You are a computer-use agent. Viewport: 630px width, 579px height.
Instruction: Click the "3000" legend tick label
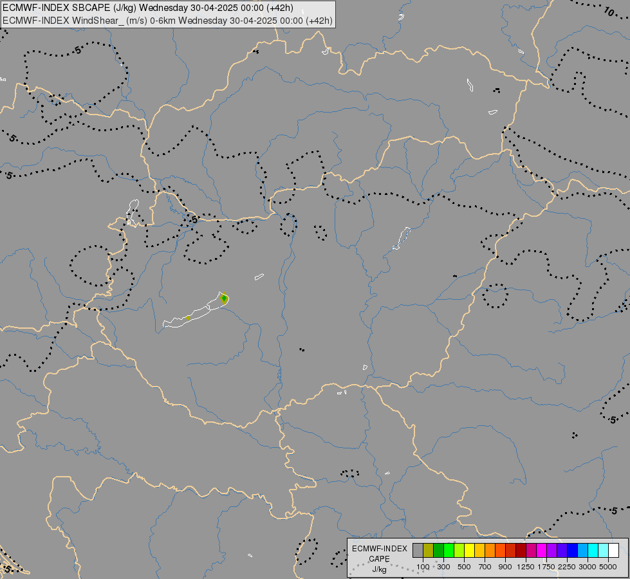coord(588,567)
